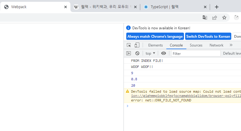
Task: Switch to the Elements tab
Action: (x=155, y=45)
